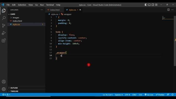The height and width of the screenshot is (99, 176).
Task: Click Ln 14, Col 5 in status bar
Action: tap(108, 95)
